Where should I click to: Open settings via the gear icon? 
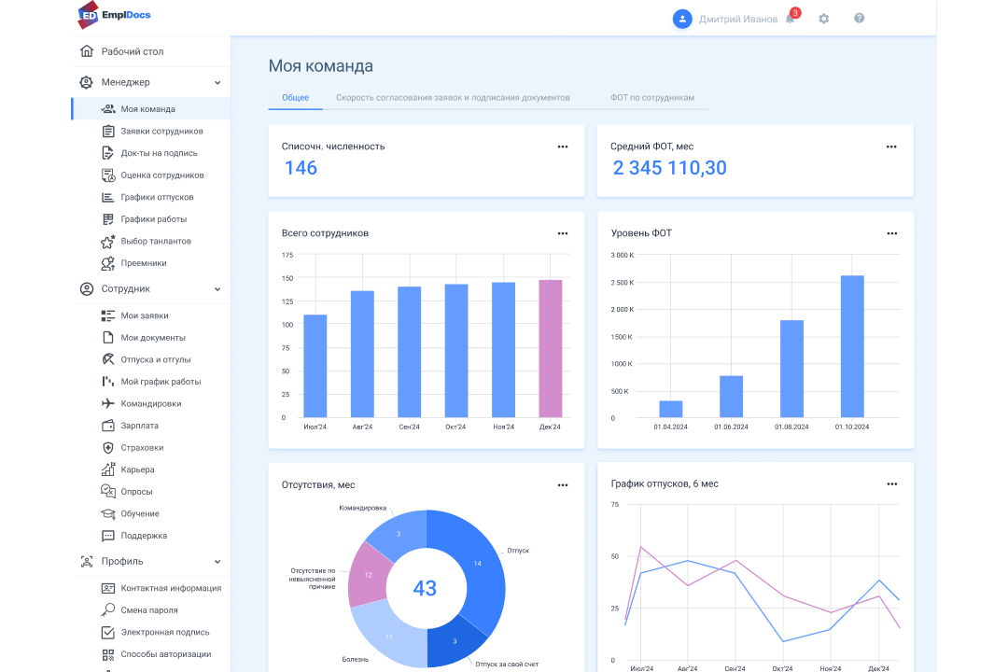coord(823,19)
